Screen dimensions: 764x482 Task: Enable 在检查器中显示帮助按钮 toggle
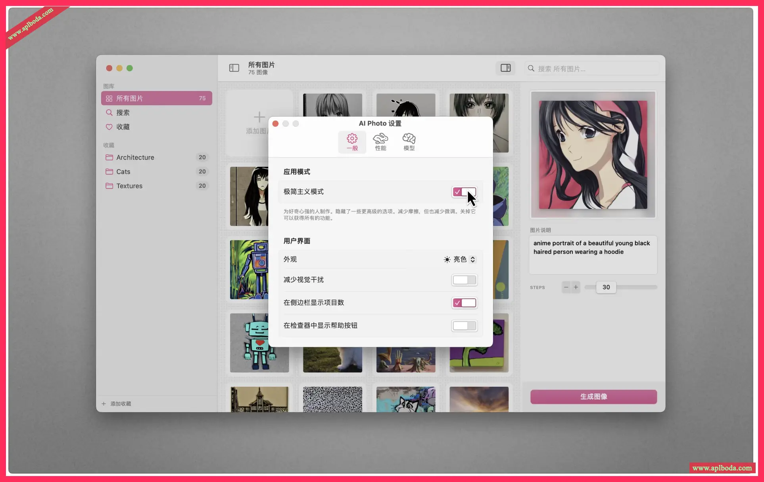(464, 326)
